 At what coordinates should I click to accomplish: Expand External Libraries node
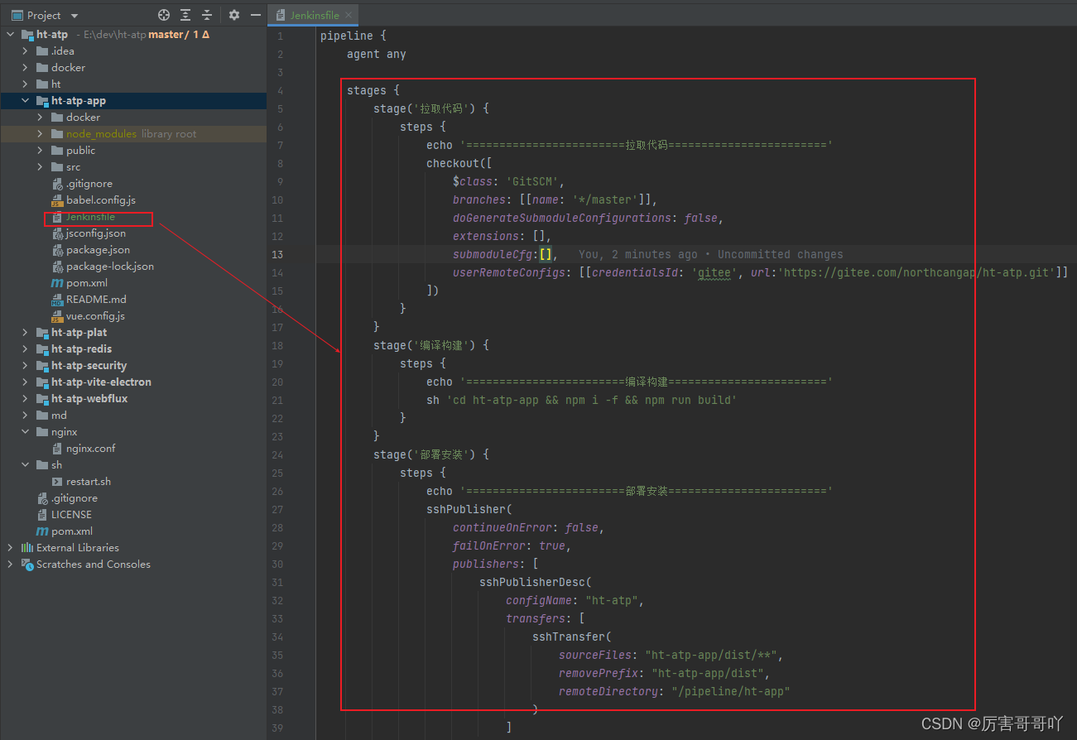10,548
